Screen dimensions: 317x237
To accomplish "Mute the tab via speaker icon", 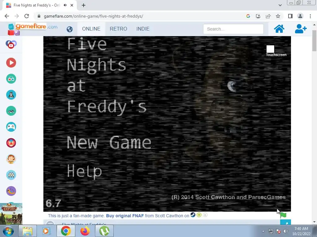I will tap(65, 5).
